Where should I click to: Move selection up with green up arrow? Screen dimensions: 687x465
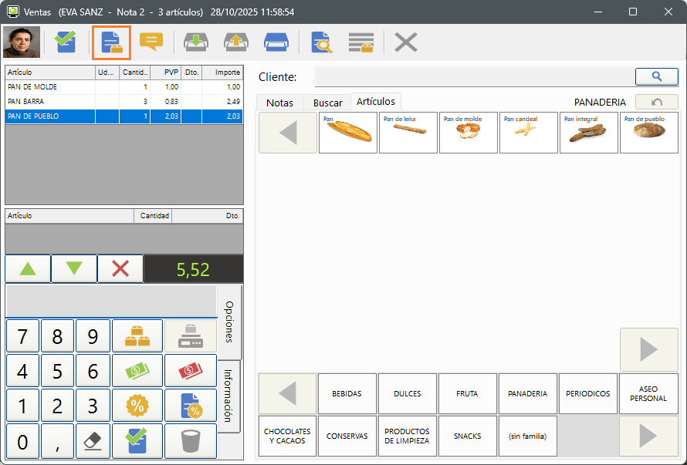(28, 268)
